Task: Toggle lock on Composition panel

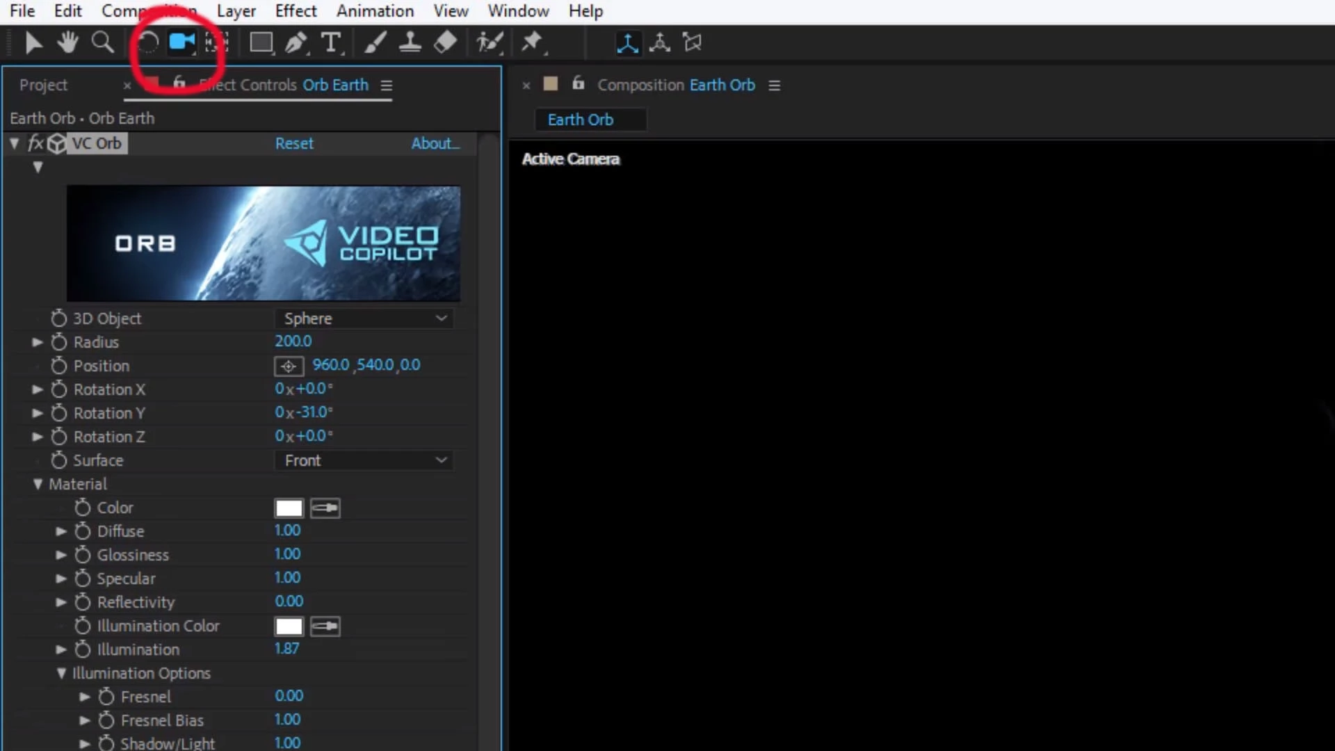Action: 578,84
